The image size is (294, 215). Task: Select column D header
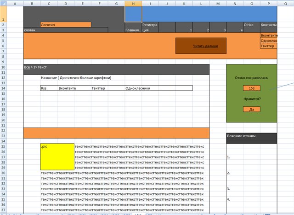66,4
